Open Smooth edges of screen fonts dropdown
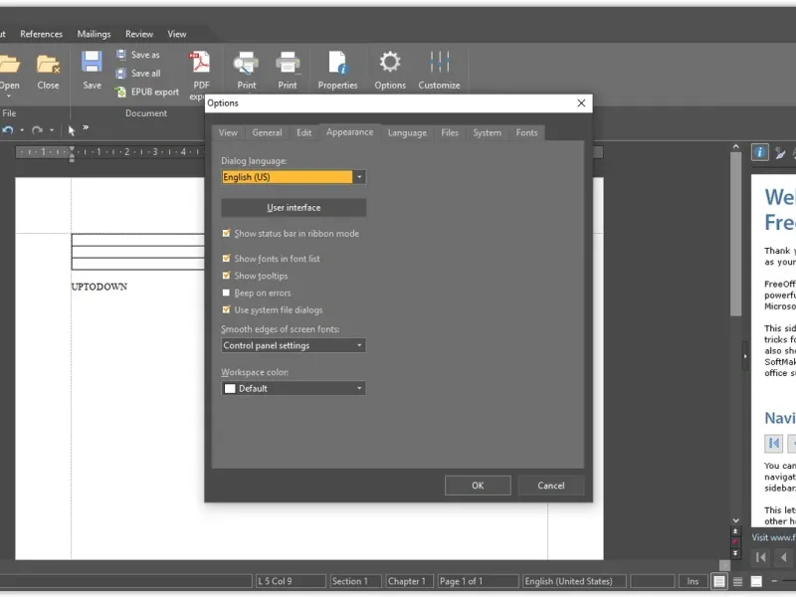796x597 pixels. point(359,345)
